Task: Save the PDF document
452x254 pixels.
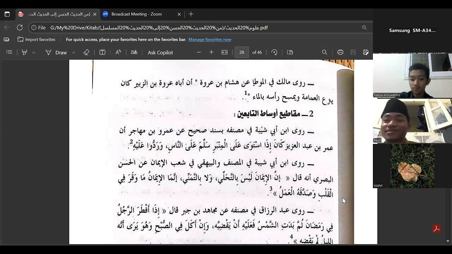Action: click(353, 52)
